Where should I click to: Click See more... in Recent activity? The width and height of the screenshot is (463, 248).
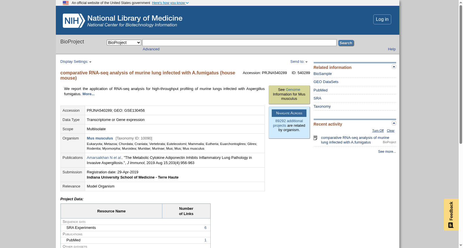[x=387, y=152]
